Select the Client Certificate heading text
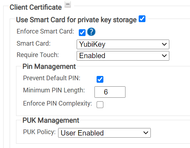This screenshot has height=148, width=190. [x=36, y=7]
